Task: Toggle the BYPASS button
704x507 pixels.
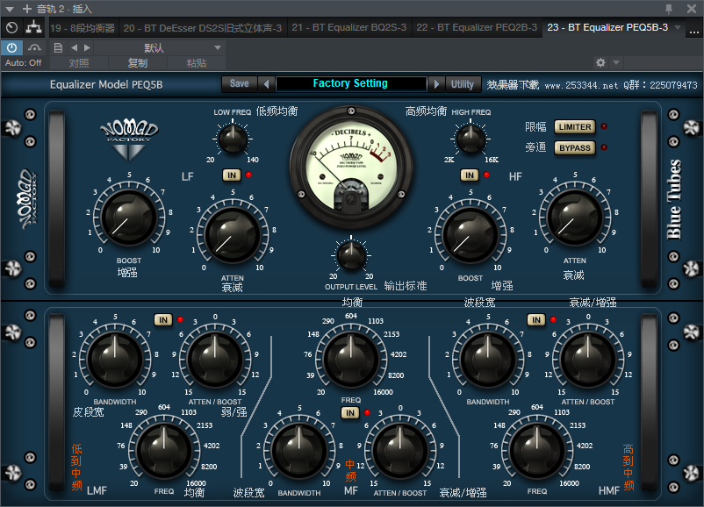Action: pyautogui.click(x=575, y=148)
